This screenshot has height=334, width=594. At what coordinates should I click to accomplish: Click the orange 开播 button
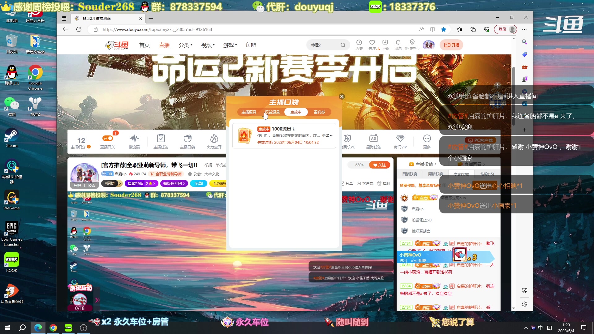pyautogui.click(x=451, y=45)
